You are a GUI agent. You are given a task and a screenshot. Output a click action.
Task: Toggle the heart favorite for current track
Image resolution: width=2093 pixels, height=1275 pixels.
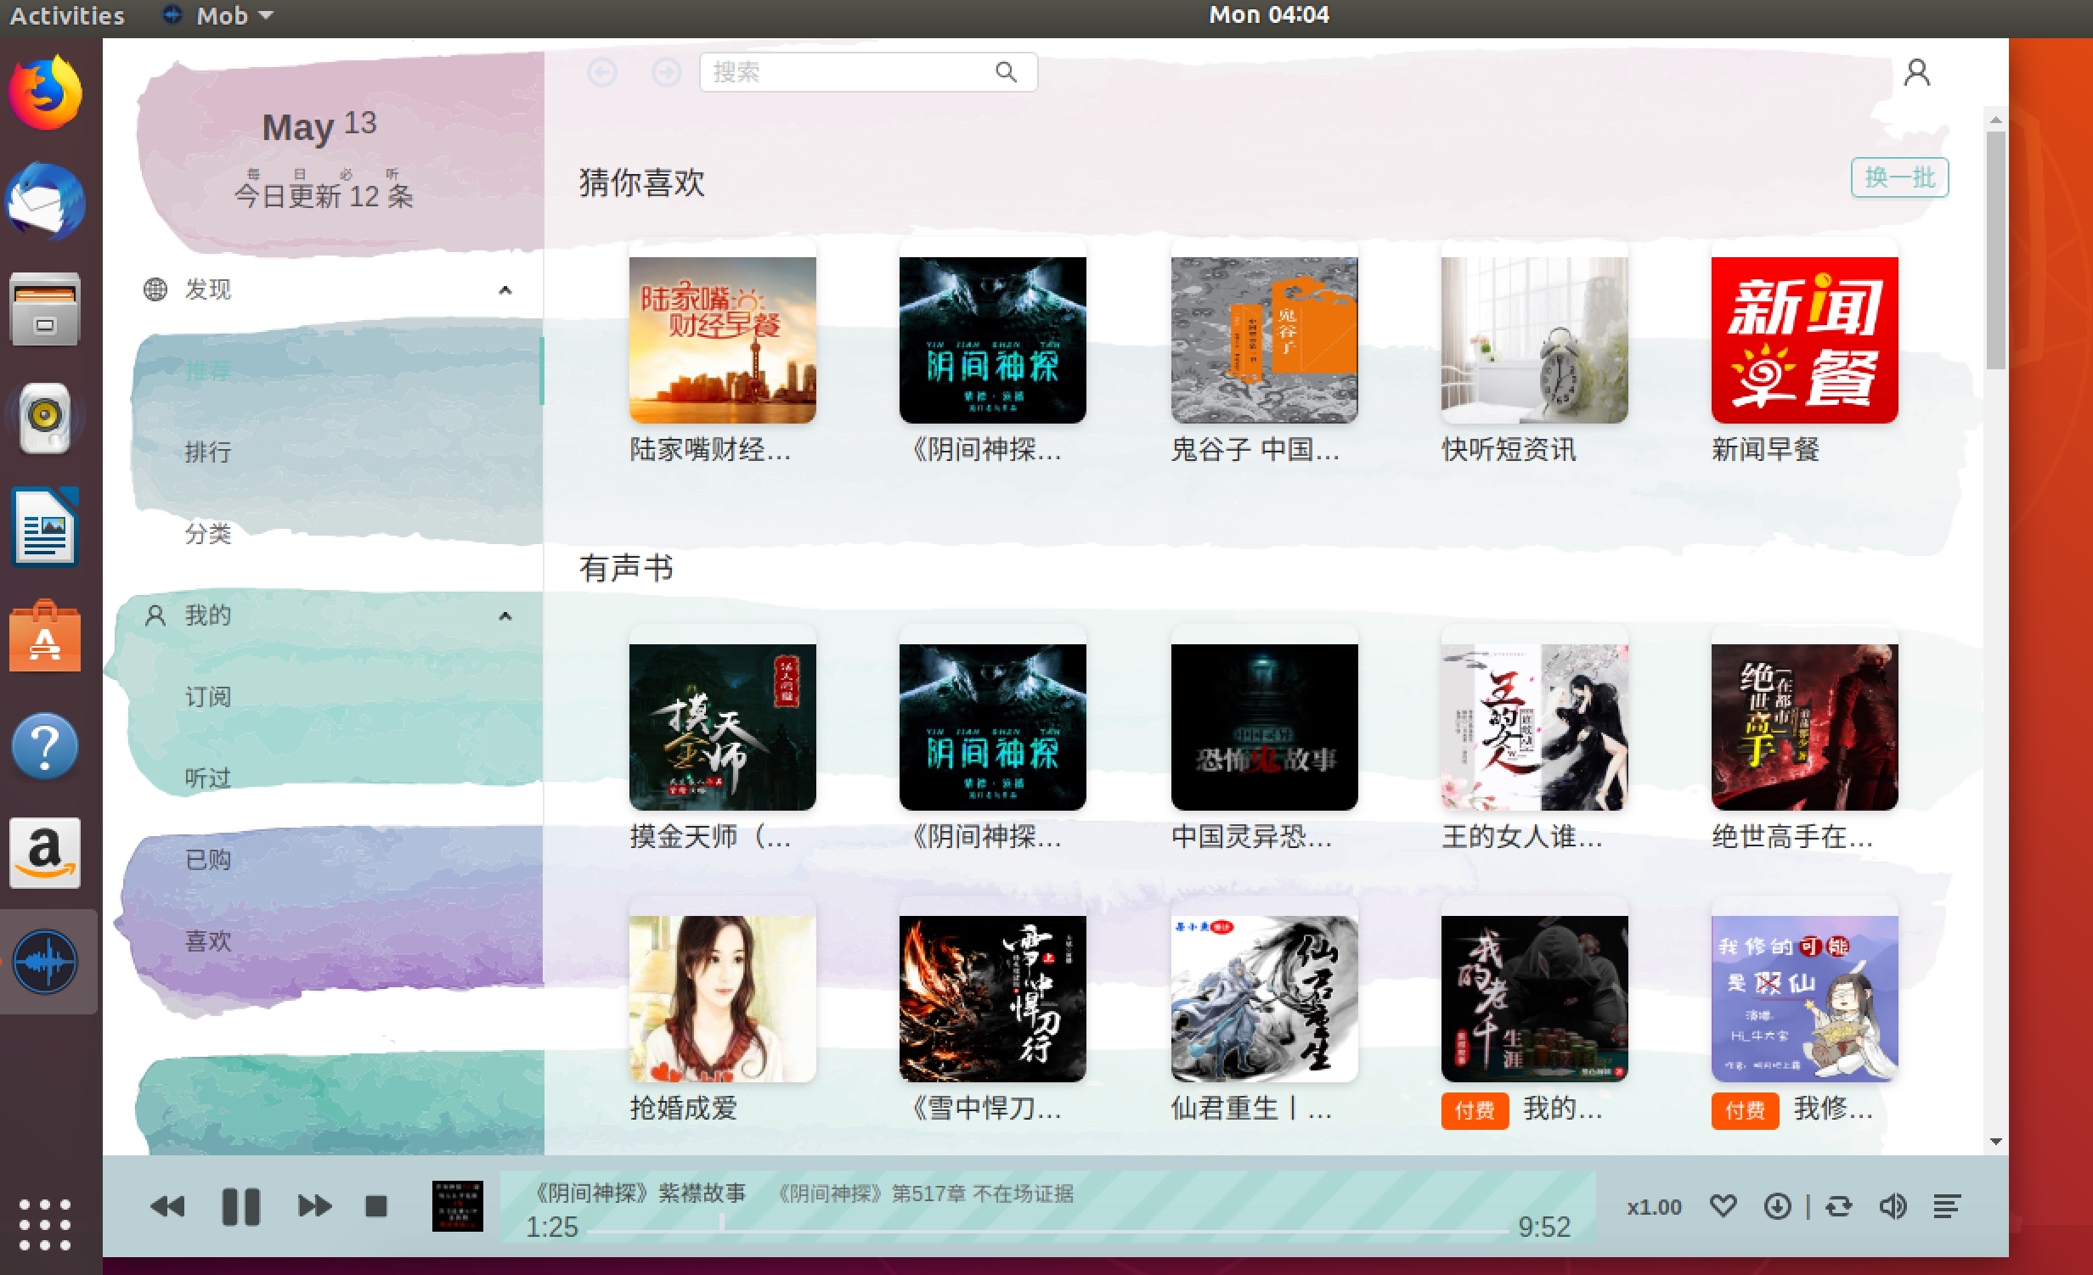coord(1723,1206)
